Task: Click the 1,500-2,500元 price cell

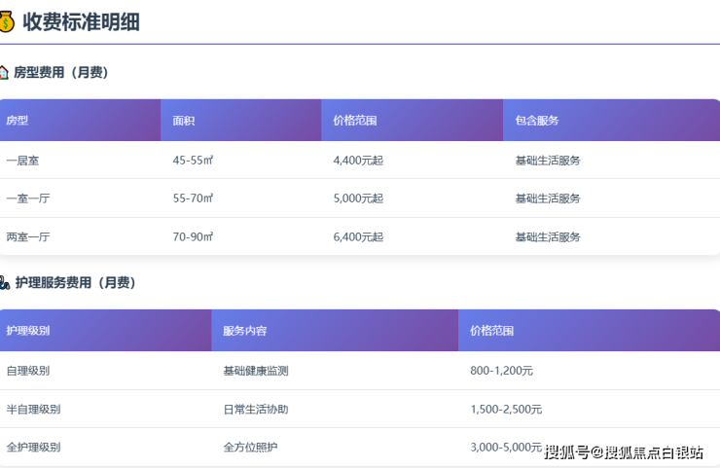Action: pyautogui.click(x=506, y=410)
